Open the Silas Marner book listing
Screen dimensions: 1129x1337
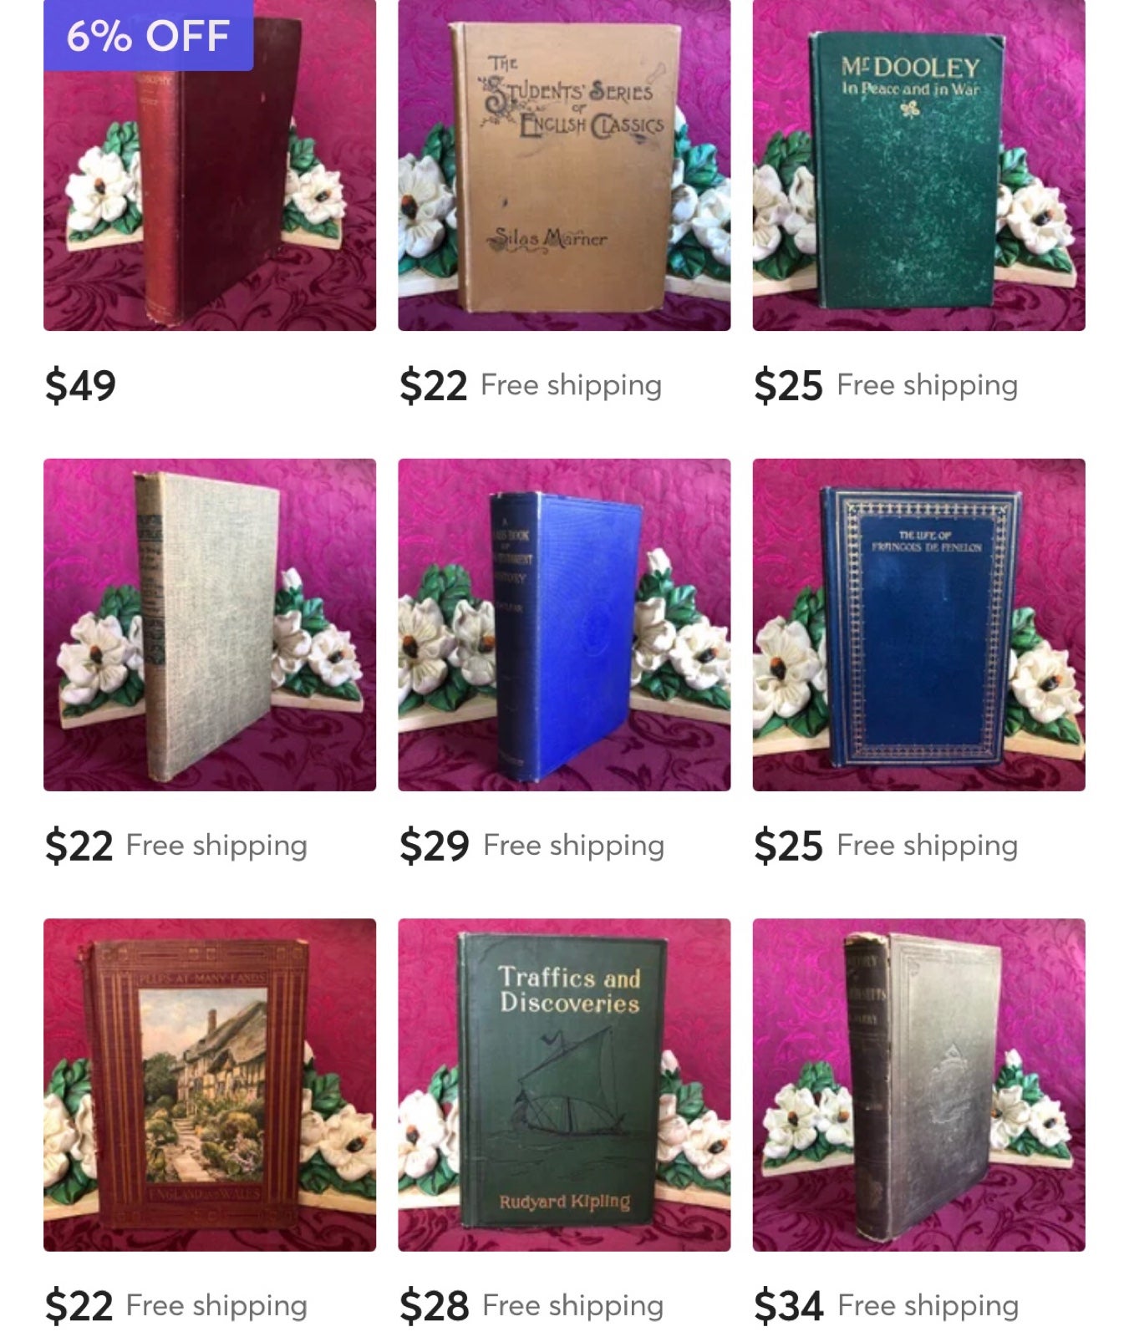point(564,165)
